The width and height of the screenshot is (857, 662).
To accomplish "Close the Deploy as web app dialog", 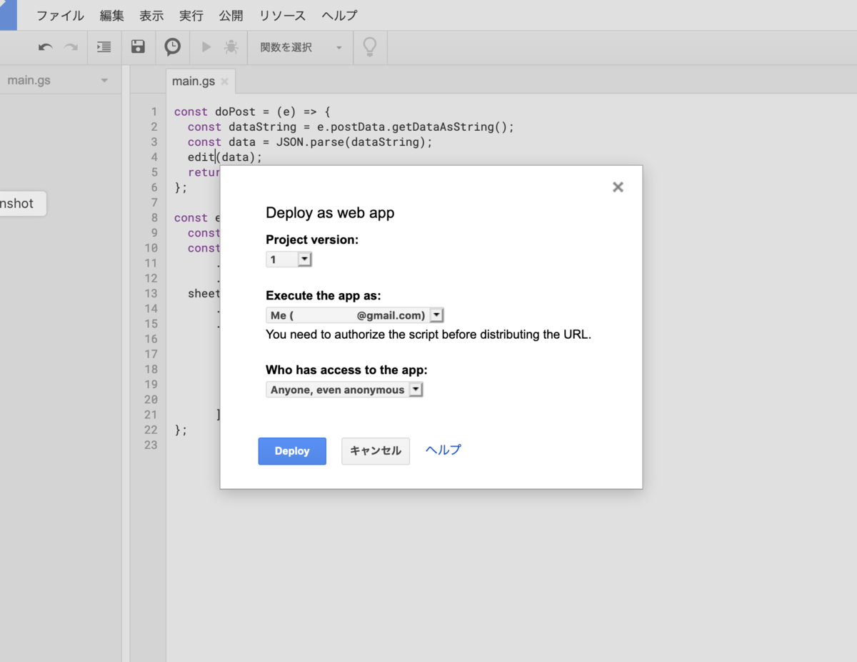I will coord(618,187).
